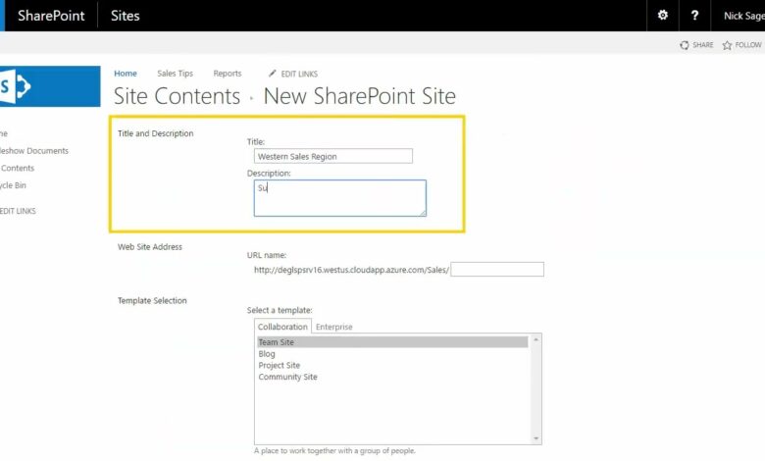Open the Nick Sage user menu

pos(743,16)
